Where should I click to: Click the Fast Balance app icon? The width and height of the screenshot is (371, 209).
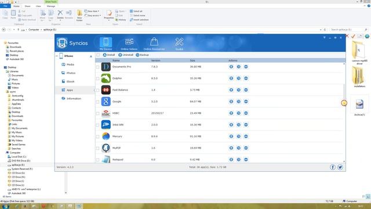(106, 90)
